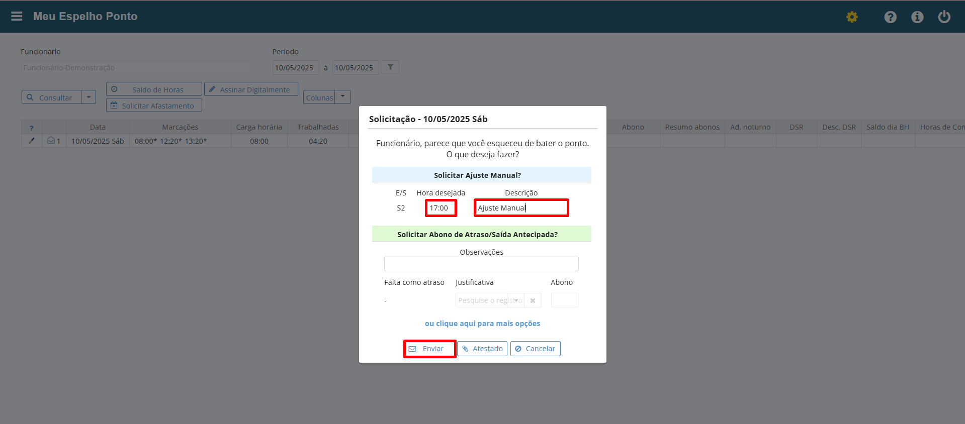Click the Meu Espelho Ponto title
The width and height of the screenshot is (965, 424).
[85, 16]
